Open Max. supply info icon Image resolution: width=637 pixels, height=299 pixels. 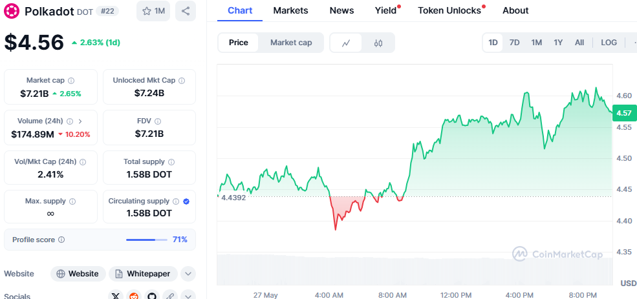[72, 201]
